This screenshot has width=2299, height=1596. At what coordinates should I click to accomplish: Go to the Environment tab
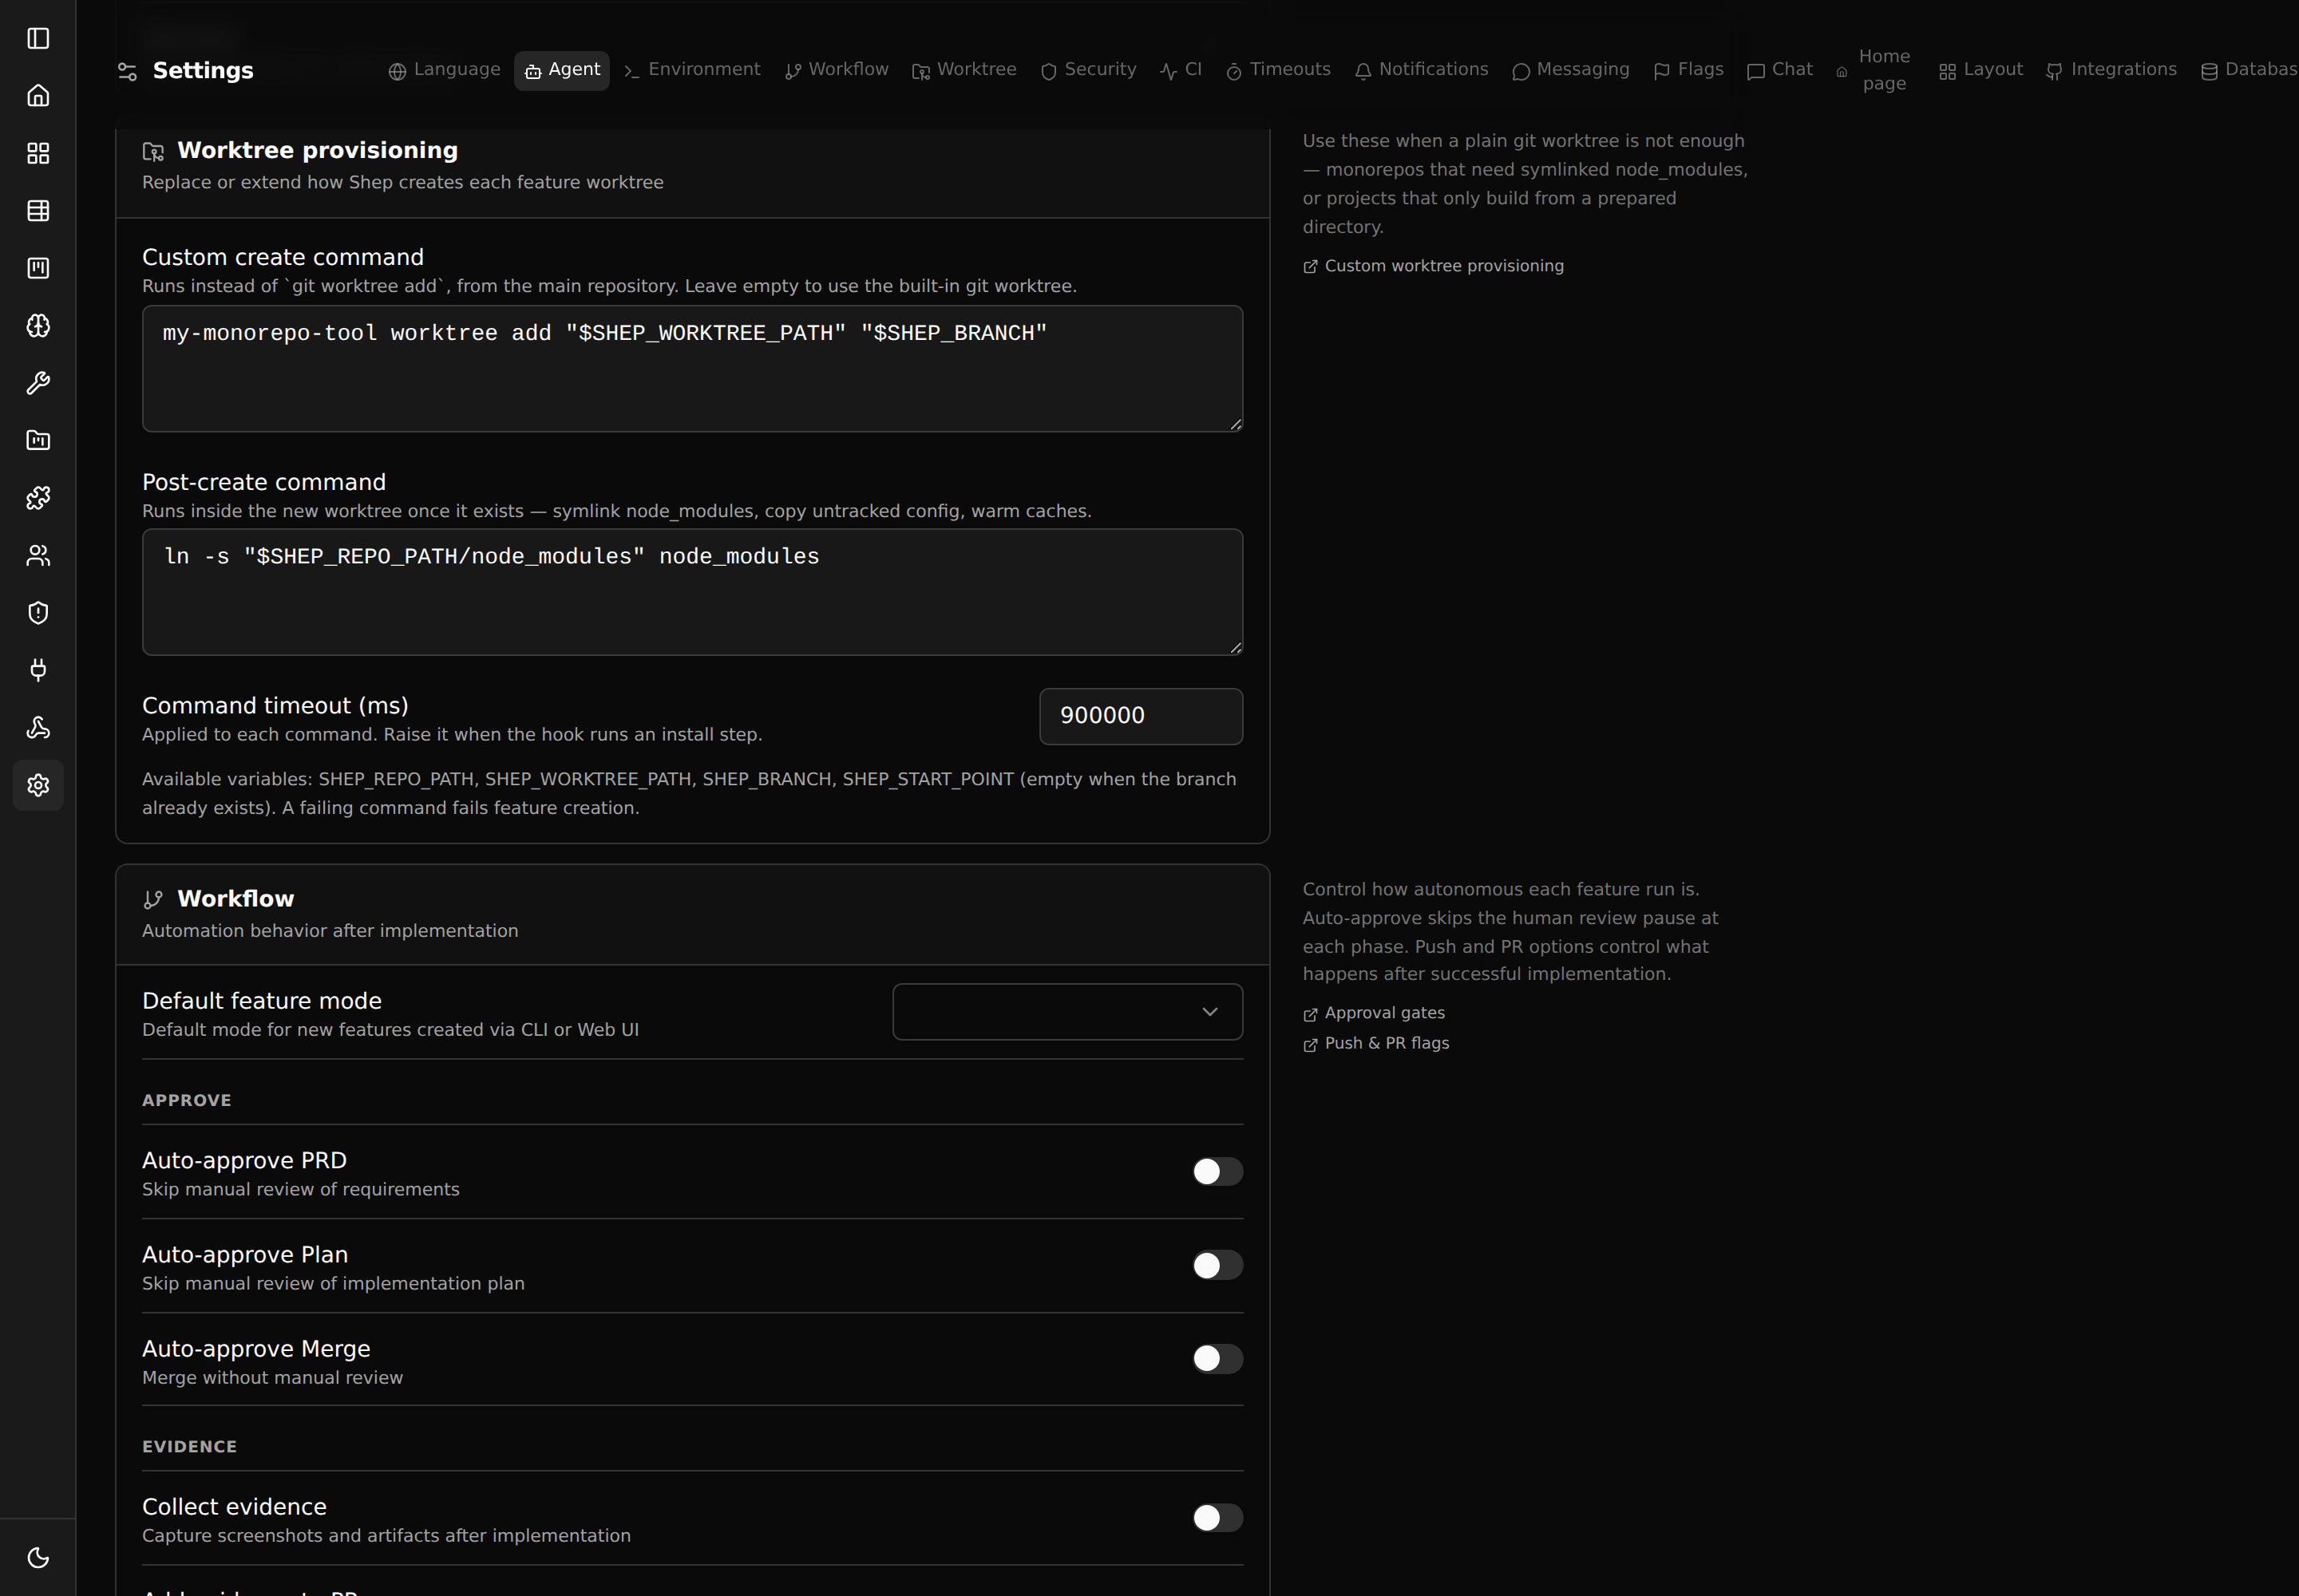pyautogui.click(x=692, y=70)
